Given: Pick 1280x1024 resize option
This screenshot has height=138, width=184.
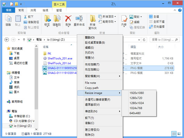Looking at the screenshot, I should [139, 103].
